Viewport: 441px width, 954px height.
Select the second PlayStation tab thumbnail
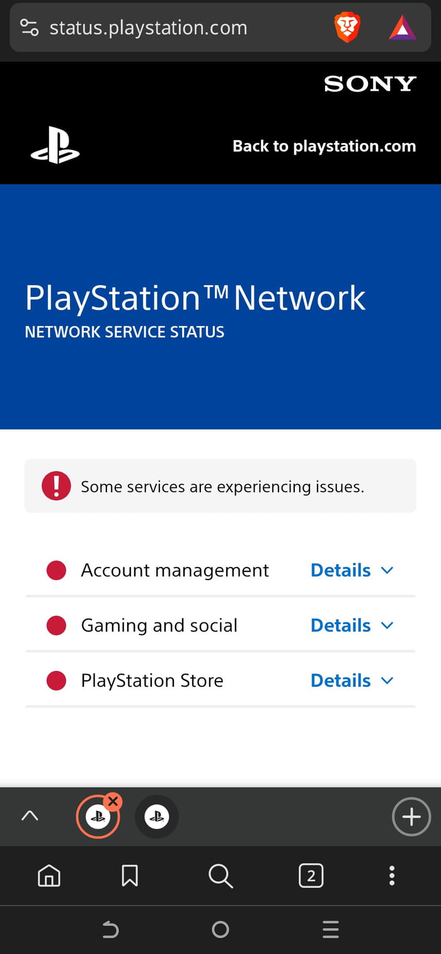coord(156,816)
